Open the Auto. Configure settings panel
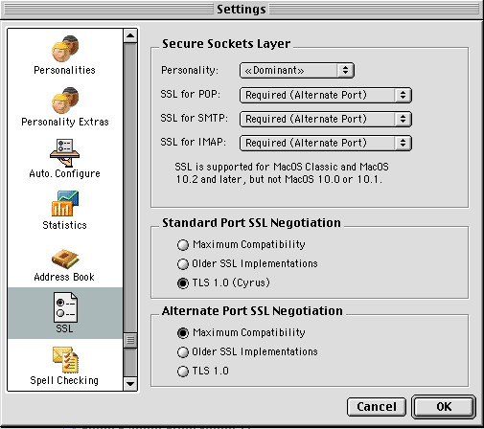484x429 pixels. 65,158
